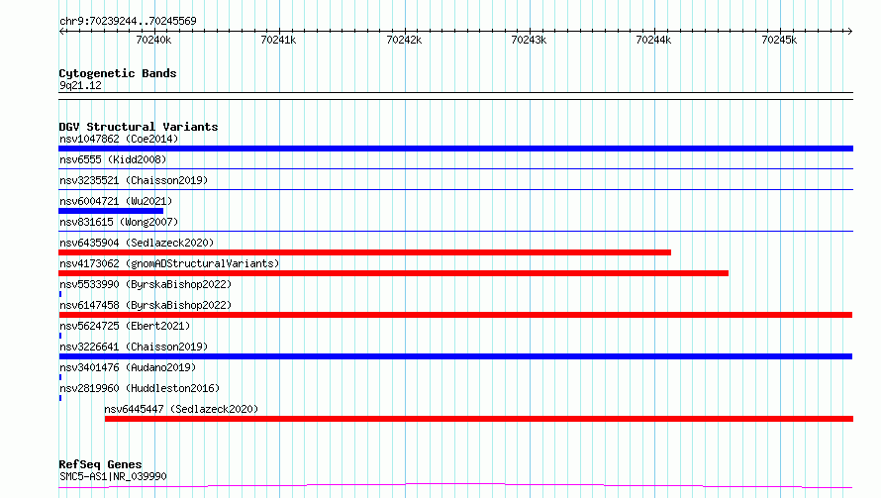Open variant nsv3401476 (Audano2019) label
The width and height of the screenshot is (881, 498).
coord(128,367)
